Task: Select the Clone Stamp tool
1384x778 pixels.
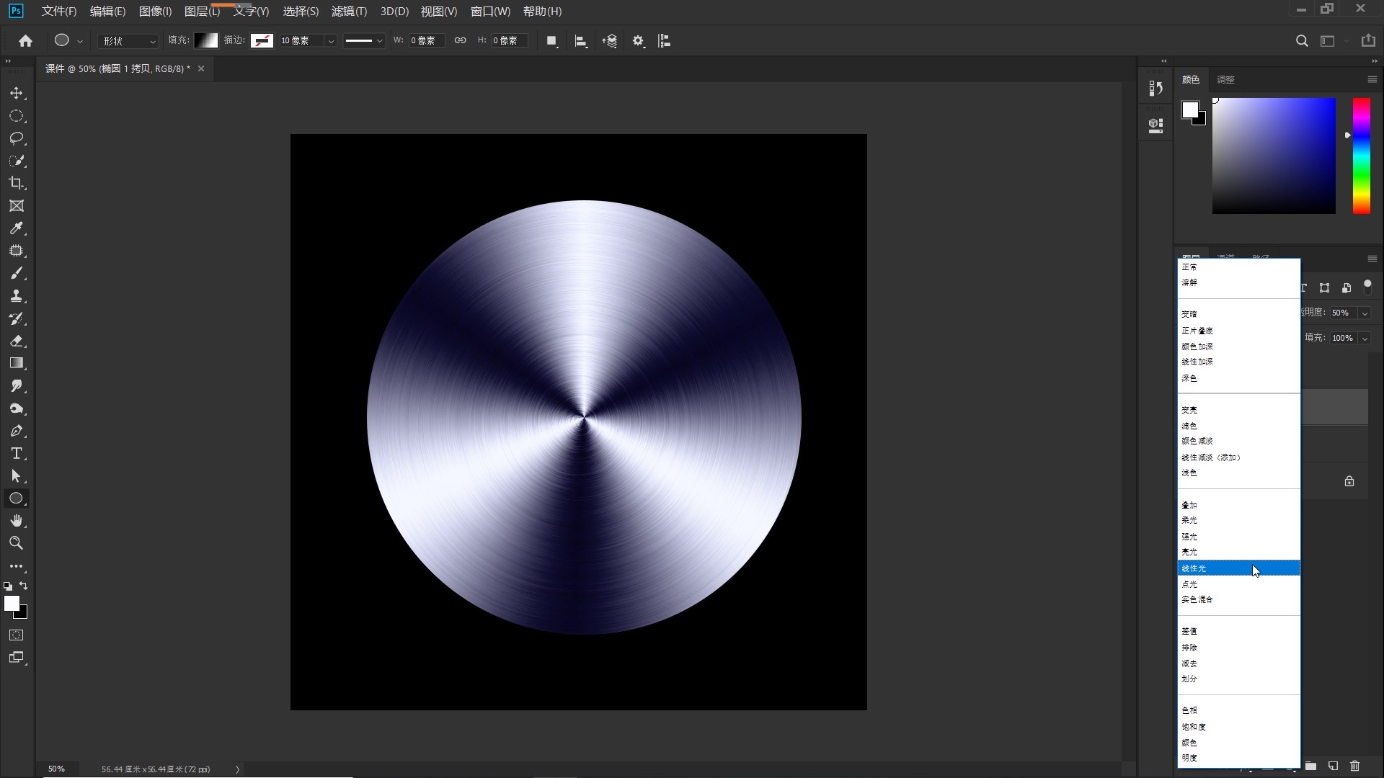Action: click(x=17, y=295)
